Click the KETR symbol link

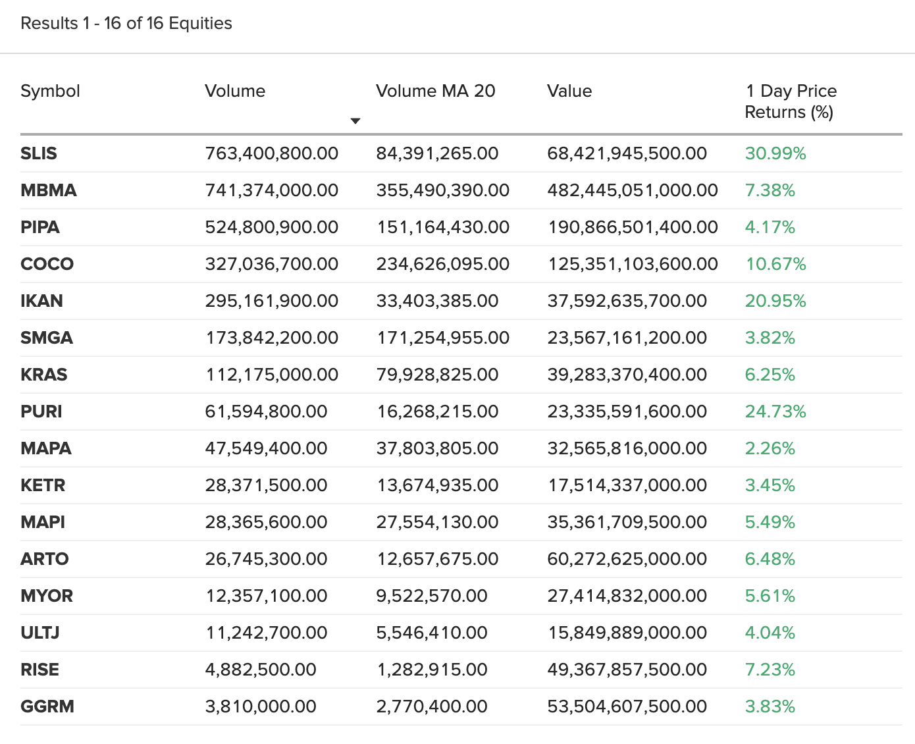pyautogui.click(x=43, y=485)
